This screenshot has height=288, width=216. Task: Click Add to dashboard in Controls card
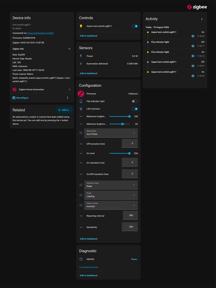(89, 36)
